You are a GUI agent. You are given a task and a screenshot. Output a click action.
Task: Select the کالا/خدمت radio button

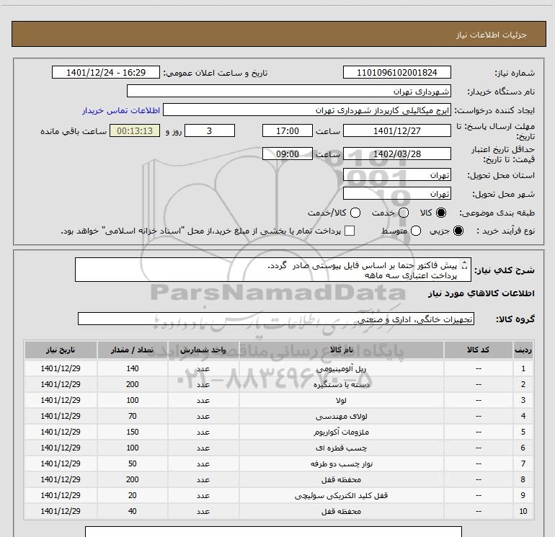tap(355, 213)
